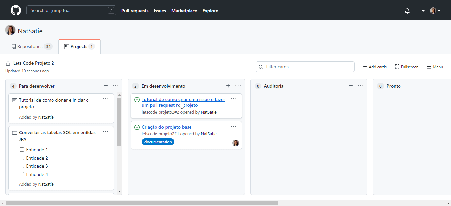
Task: Click open-issue icon on criar uma issue card
Action: point(137,100)
